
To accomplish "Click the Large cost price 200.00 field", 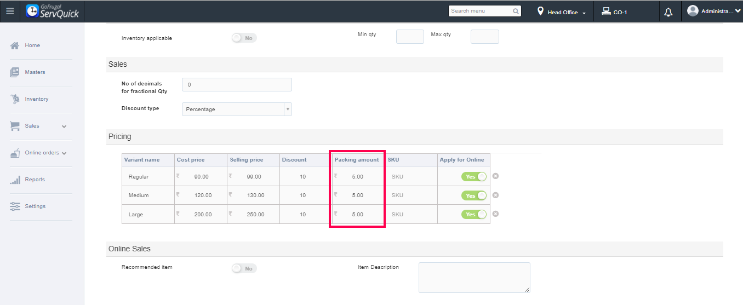I will coord(201,214).
